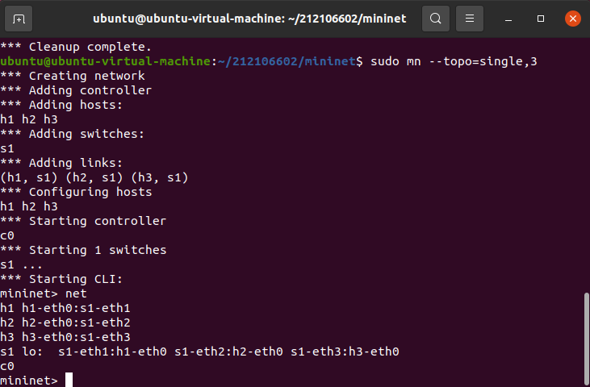Close the terminal window
Viewport: 590px width, 387px height.
573,19
